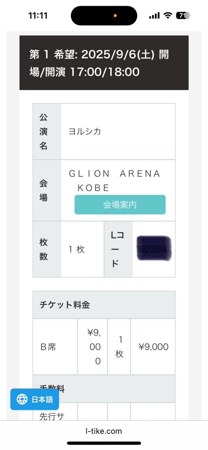Open the 日本語 language selector
Image resolution: width=208 pixels, height=450 pixels.
pos(35,399)
